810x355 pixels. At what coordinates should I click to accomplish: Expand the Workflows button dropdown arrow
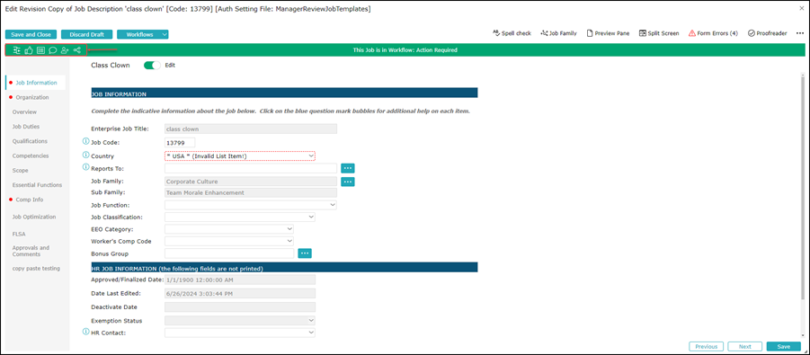(x=165, y=35)
